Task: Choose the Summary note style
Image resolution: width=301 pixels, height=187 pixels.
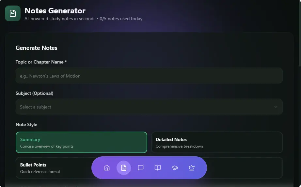Action: [81, 142]
